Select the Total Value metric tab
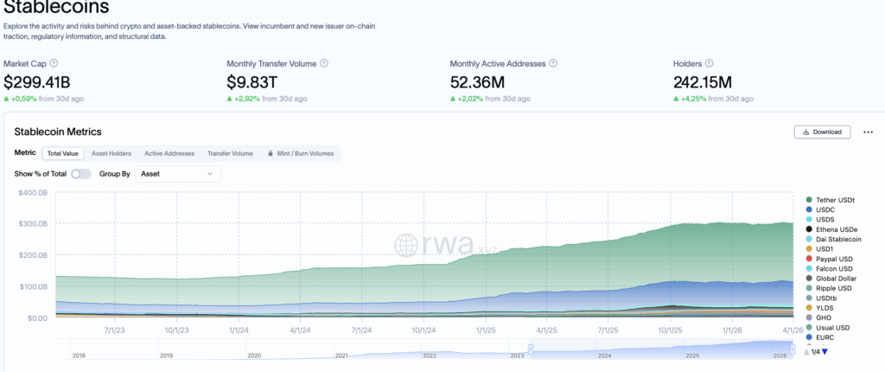 pyautogui.click(x=62, y=153)
